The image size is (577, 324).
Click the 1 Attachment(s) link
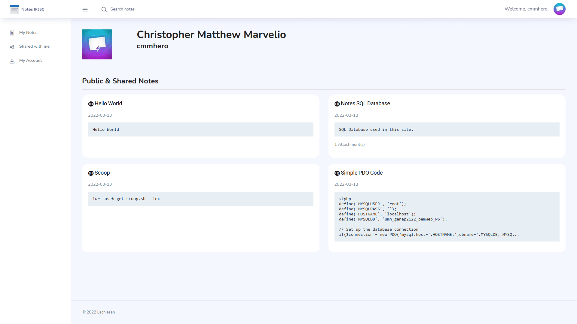click(350, 144)
